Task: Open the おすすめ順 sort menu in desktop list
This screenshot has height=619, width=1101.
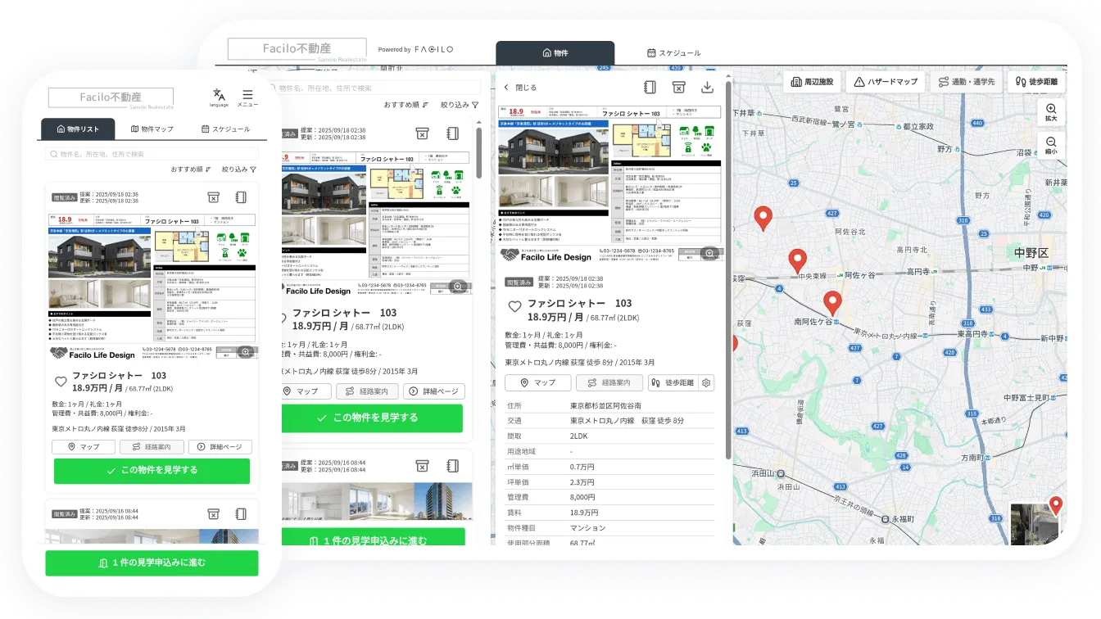Action: (407, 105)
